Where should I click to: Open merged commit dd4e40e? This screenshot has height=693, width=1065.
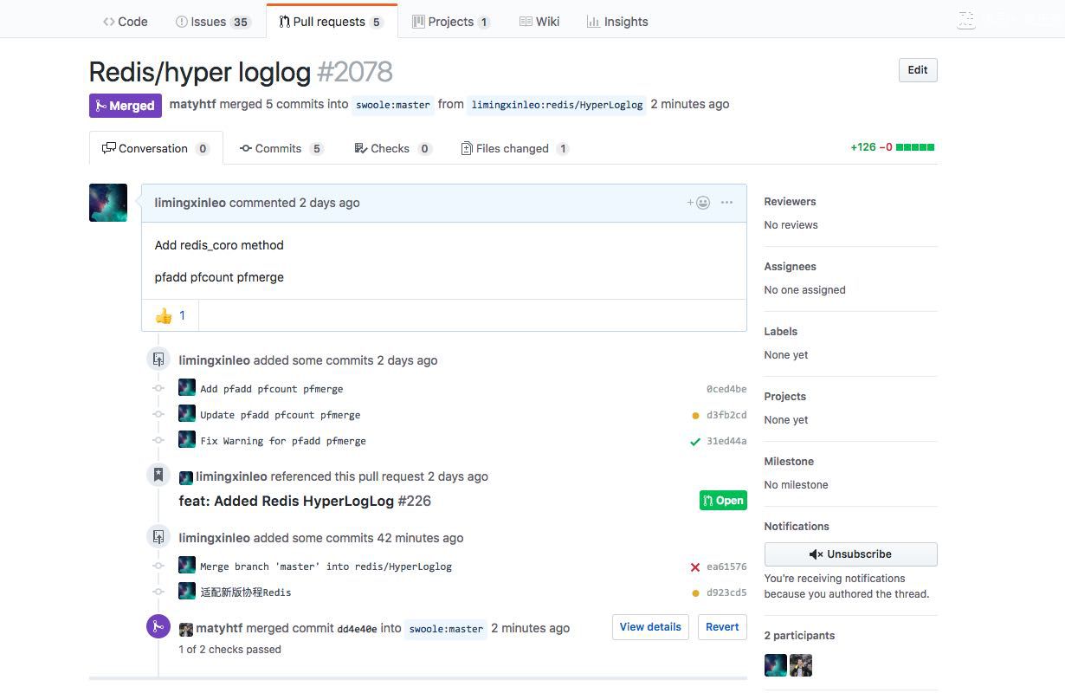click(357, 629)
